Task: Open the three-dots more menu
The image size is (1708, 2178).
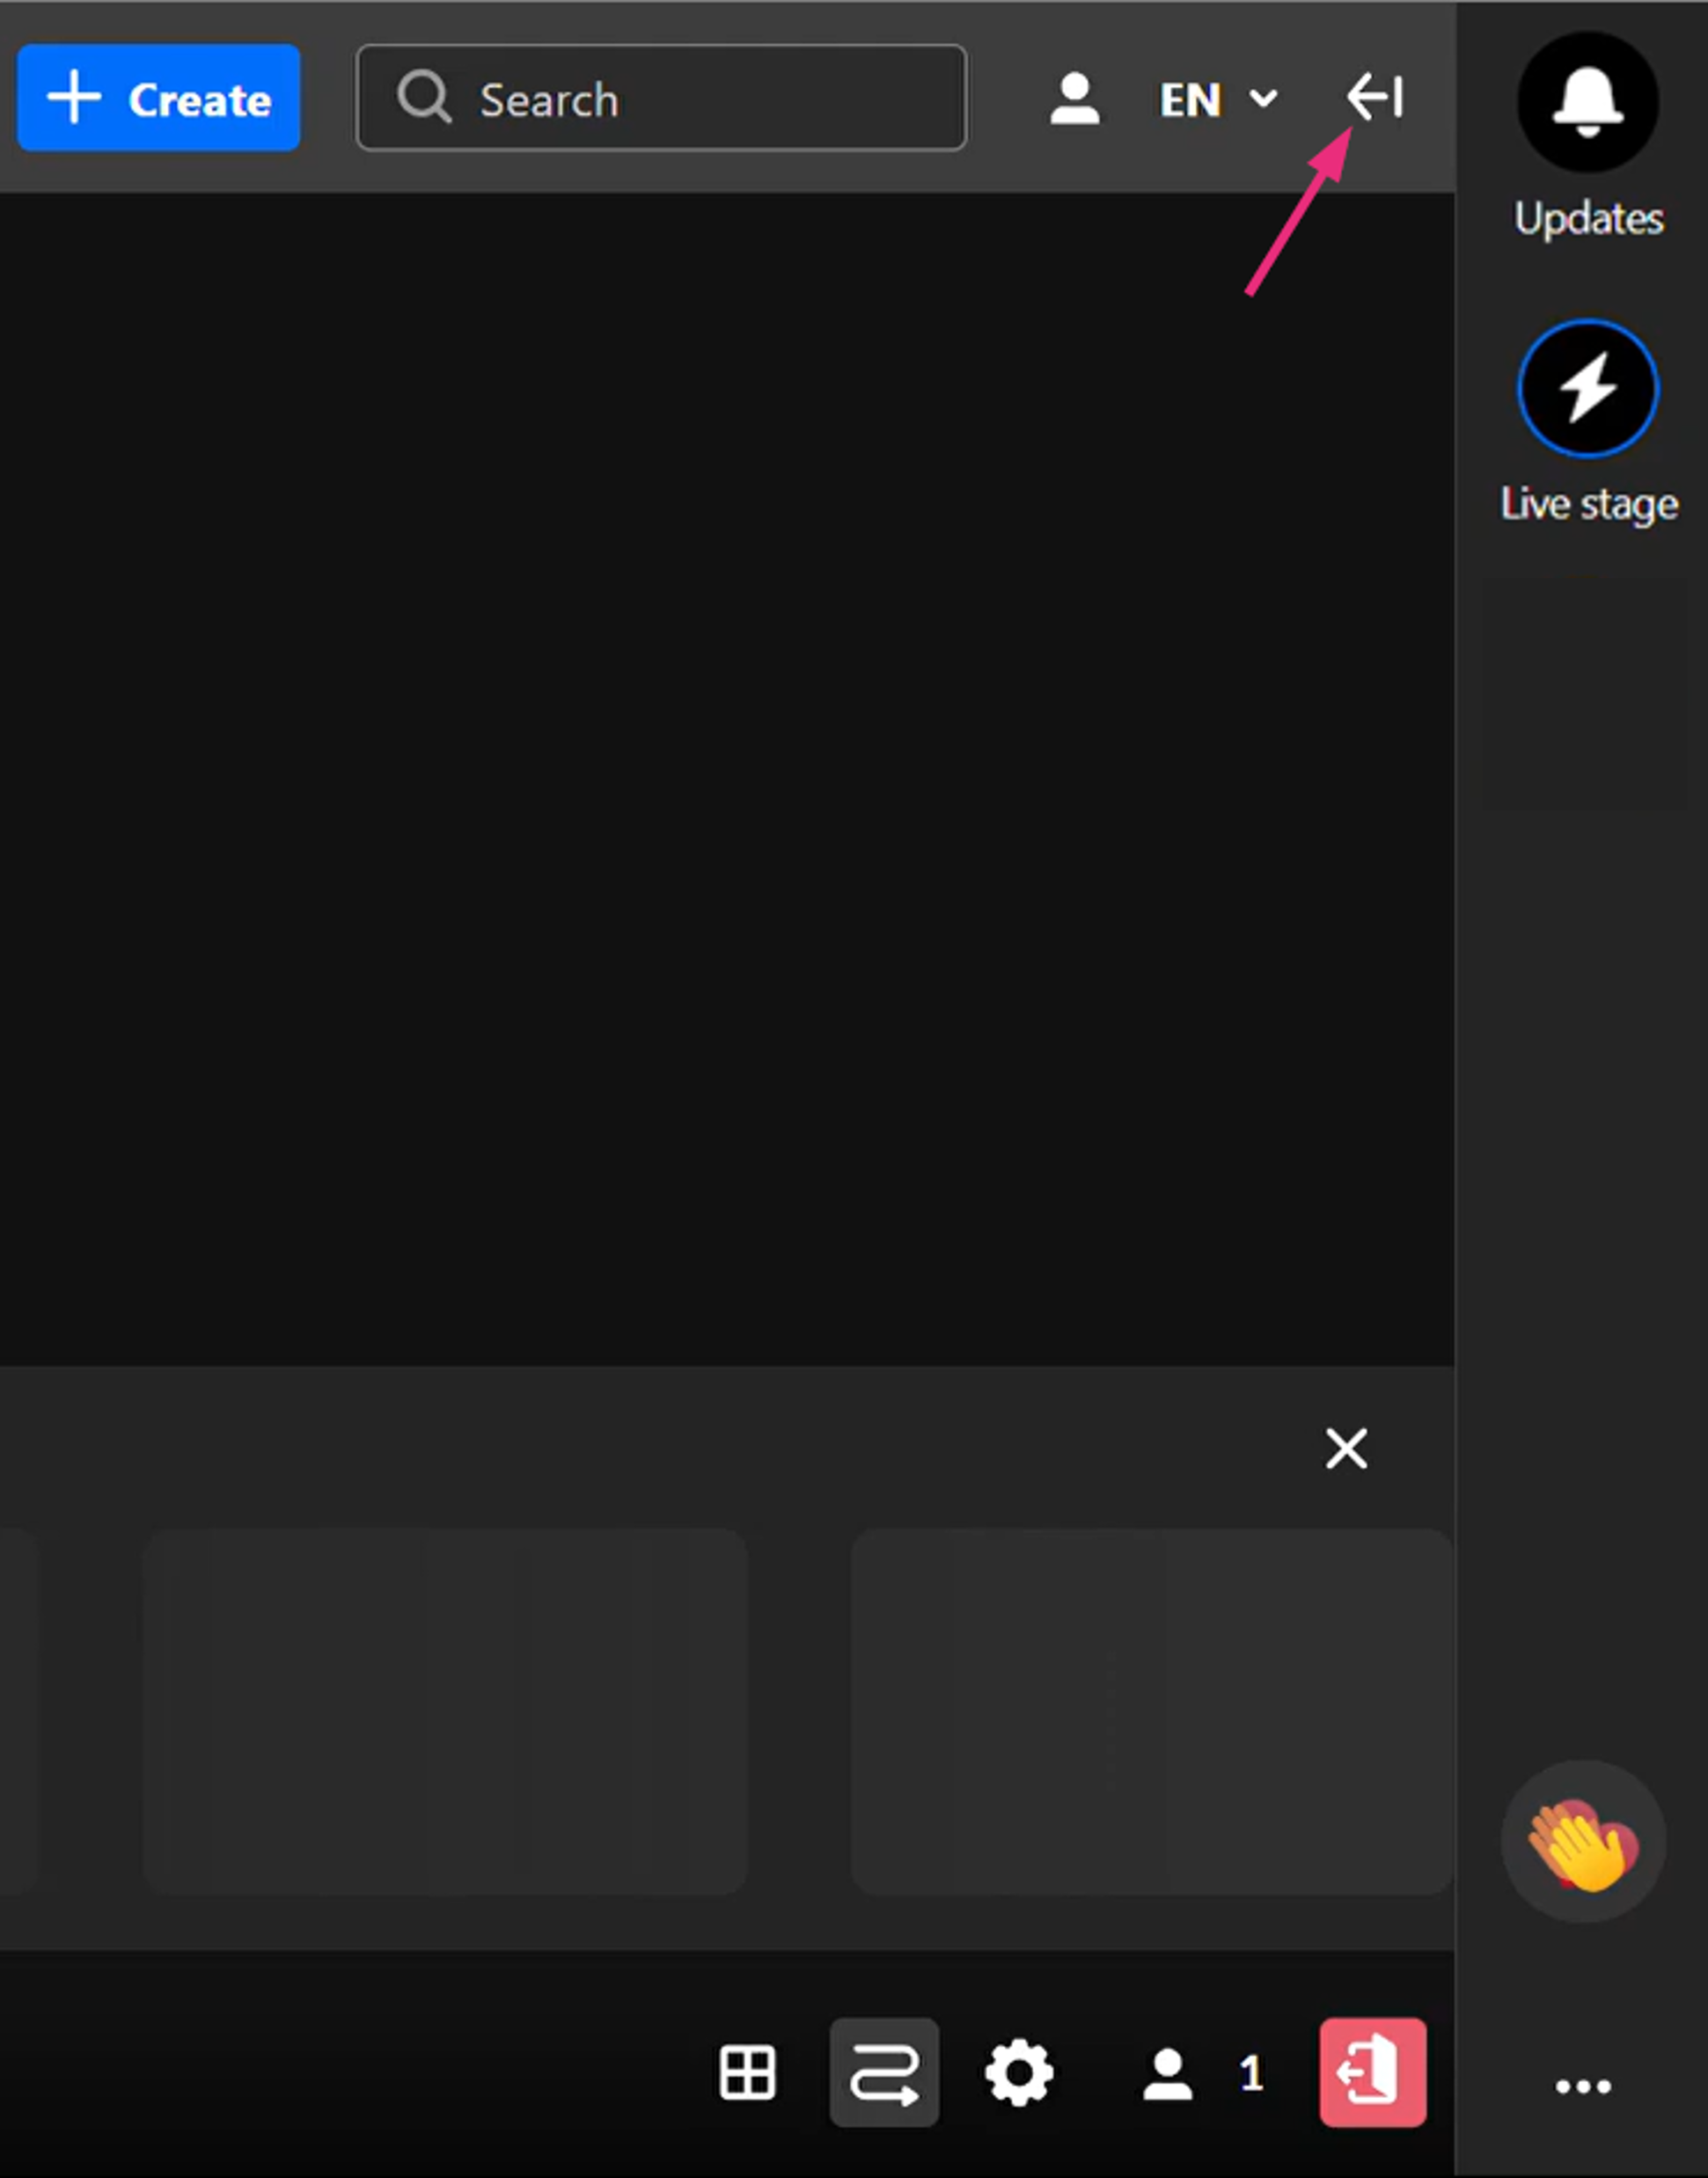Action: tap(1583, 2086)
